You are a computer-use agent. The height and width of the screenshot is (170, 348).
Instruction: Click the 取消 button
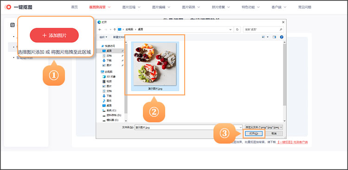pos(274,134)
